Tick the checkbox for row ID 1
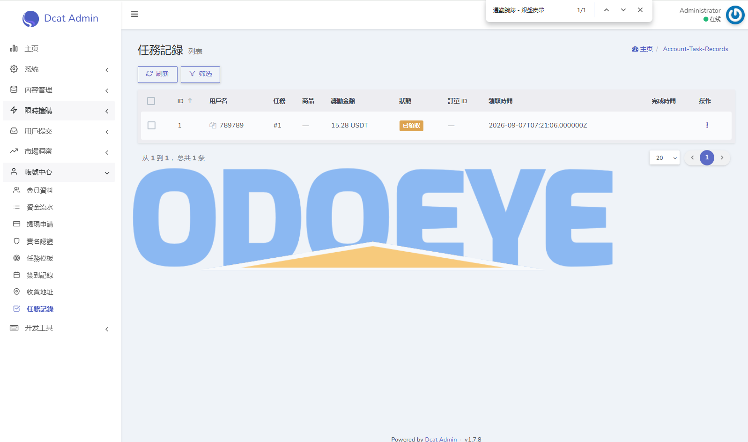This screenshot has height=442, width=748. click(151, 125)
